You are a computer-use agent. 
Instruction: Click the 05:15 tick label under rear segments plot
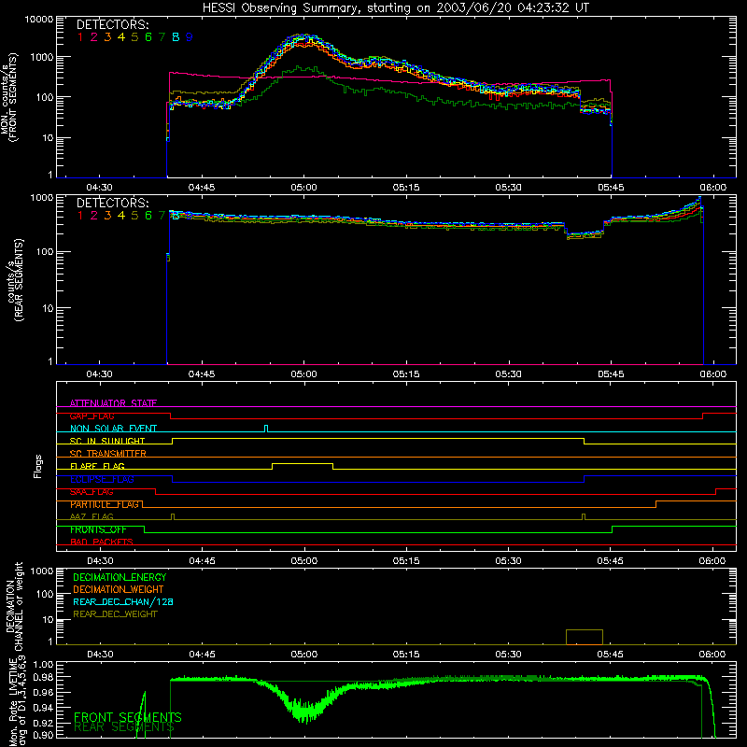(406, 374)
